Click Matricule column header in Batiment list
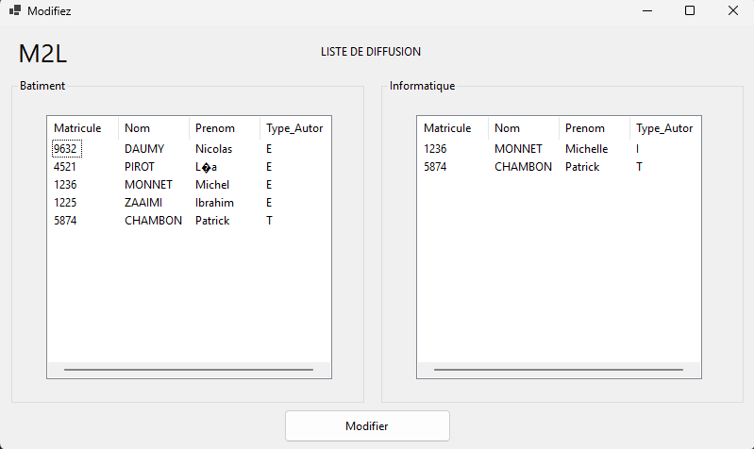The height and width of the screenshot is (449, 754). [x=83, y=128]
